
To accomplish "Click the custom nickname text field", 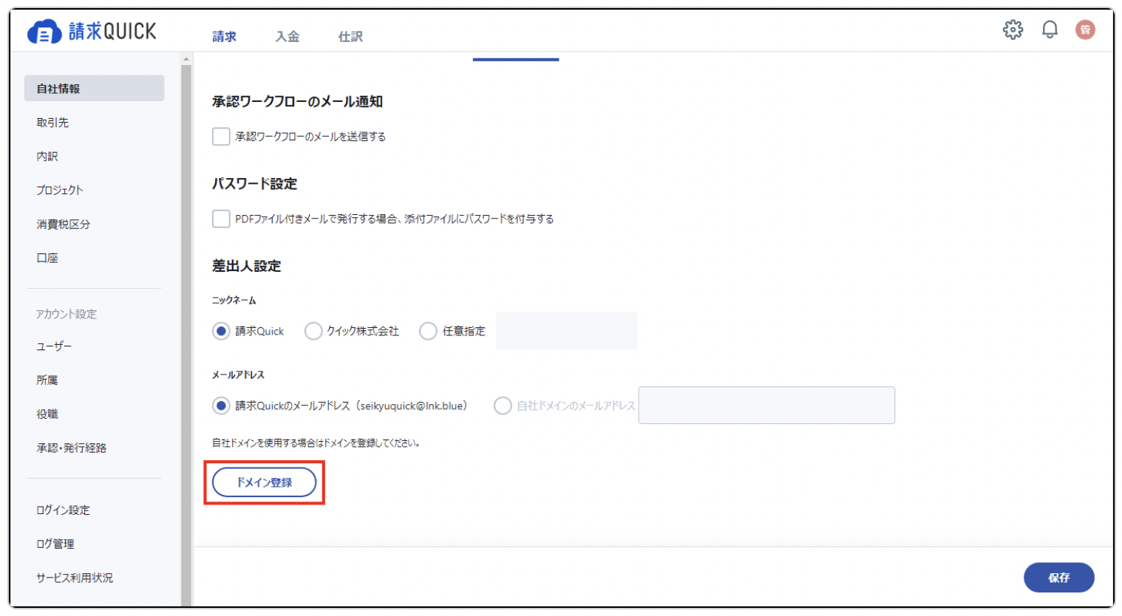I will coord(566,331).
